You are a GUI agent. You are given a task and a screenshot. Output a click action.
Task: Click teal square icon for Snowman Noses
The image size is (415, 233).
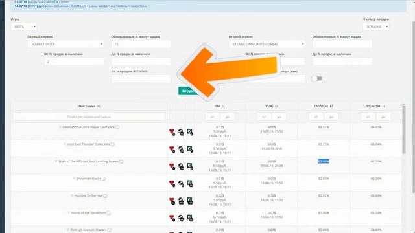190,183
